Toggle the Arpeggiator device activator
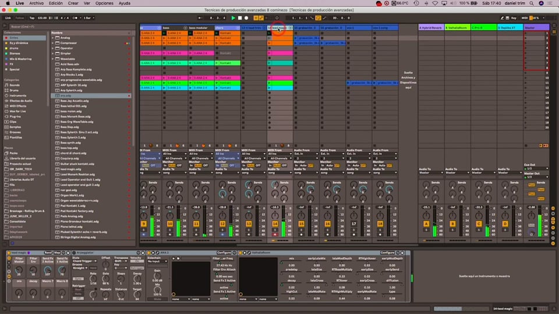Screen dimensions: 559x314 coord(74,253)
